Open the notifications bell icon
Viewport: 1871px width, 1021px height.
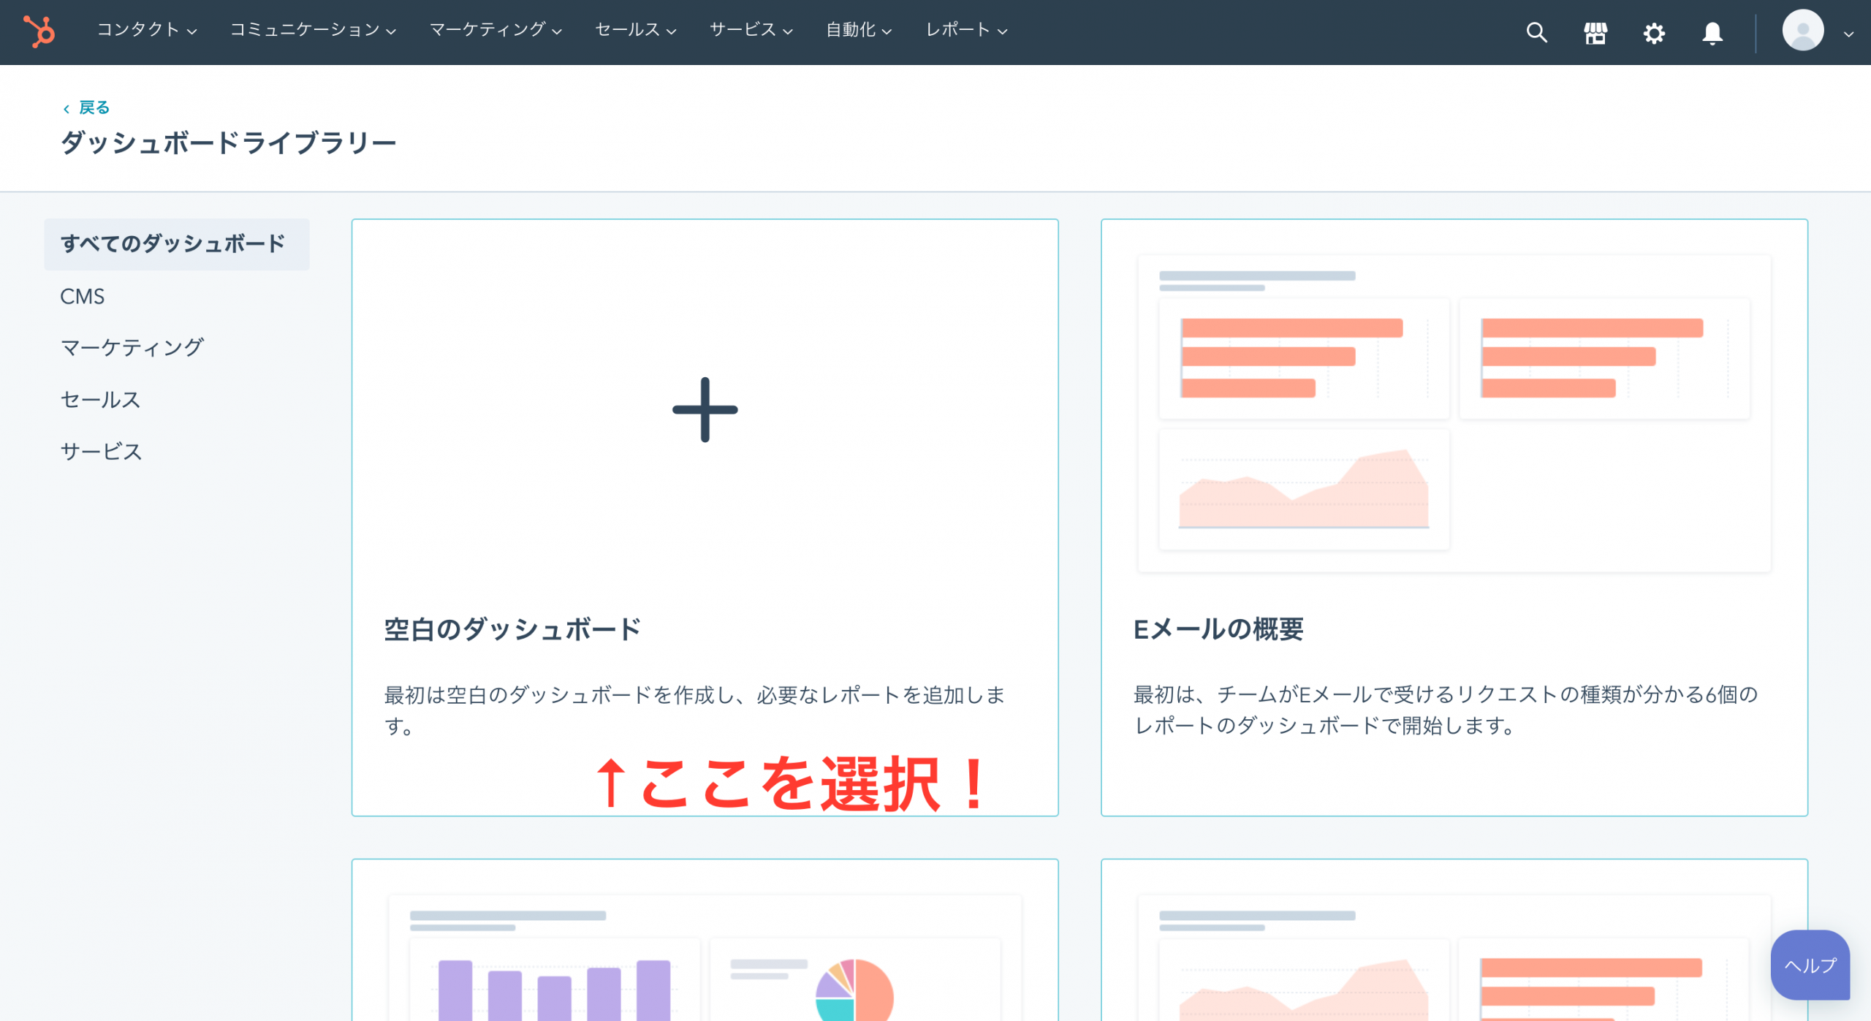point(1712,33)
